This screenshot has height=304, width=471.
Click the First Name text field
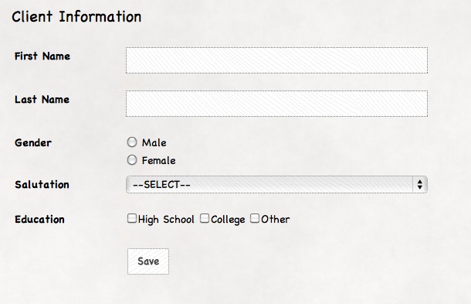click(x=276, y=60)
